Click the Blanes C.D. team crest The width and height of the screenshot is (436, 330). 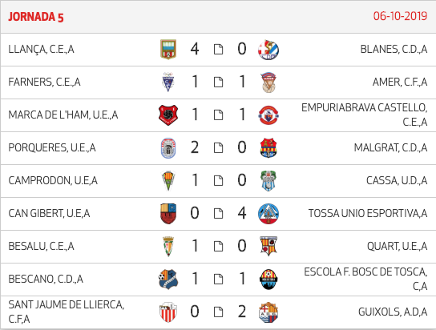[268, 50]
